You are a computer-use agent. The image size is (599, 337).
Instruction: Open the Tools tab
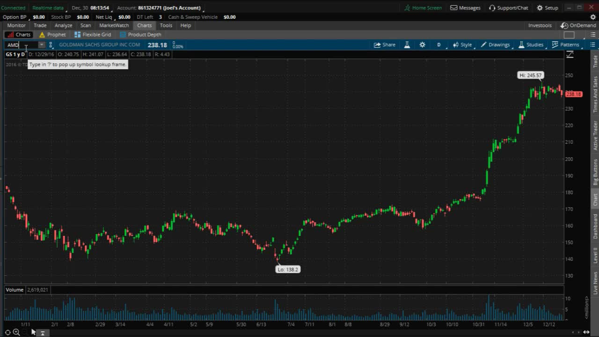tap(166, 25)
